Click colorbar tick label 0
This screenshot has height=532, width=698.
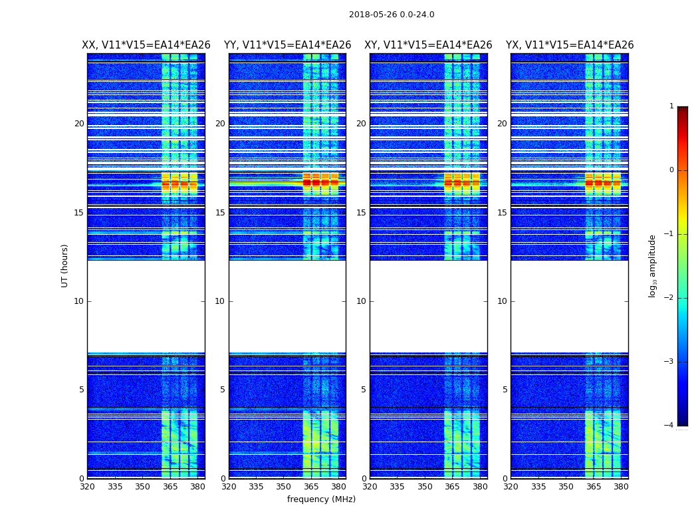tap(671, 170)
